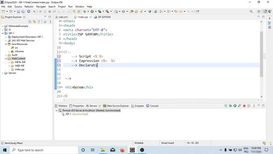Viewport: 273px width, 154px height.
Task: Start the server using the Servers view green button
Action: (x=235, y=106)
